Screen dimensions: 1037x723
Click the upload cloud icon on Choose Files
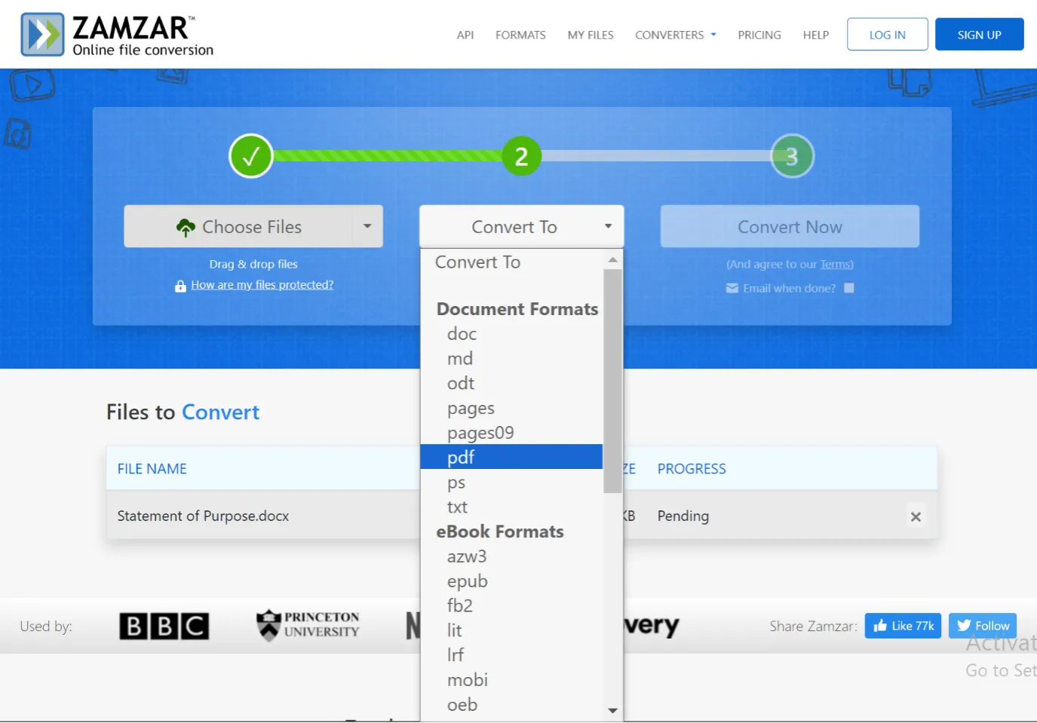pos(186,228)
